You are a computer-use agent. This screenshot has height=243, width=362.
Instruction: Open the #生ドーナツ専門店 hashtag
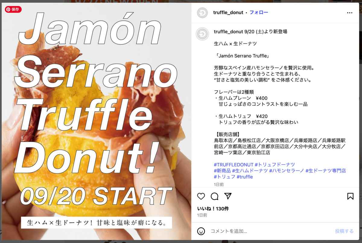tap(326, 171)
